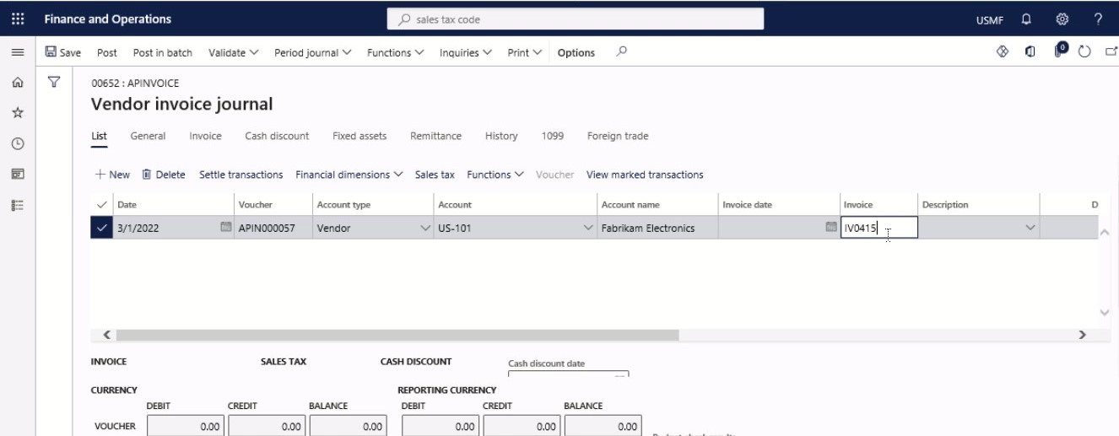
Task: Show the filter pane funnel icon
Action: [54, 83]
